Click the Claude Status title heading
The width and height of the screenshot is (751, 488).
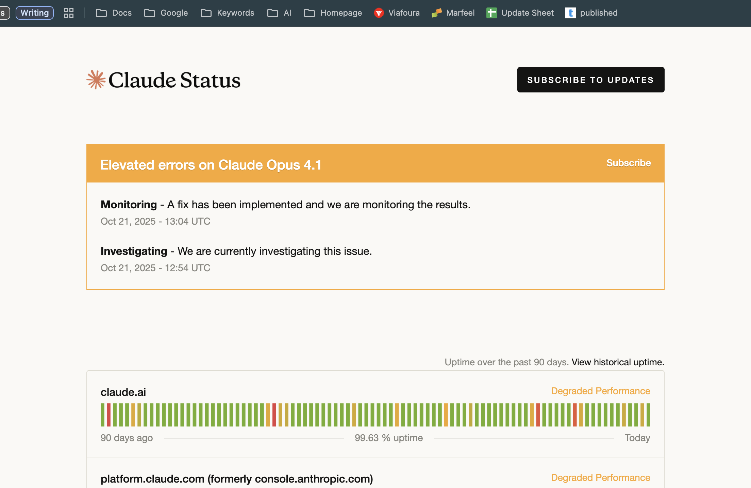click(174, 80)
